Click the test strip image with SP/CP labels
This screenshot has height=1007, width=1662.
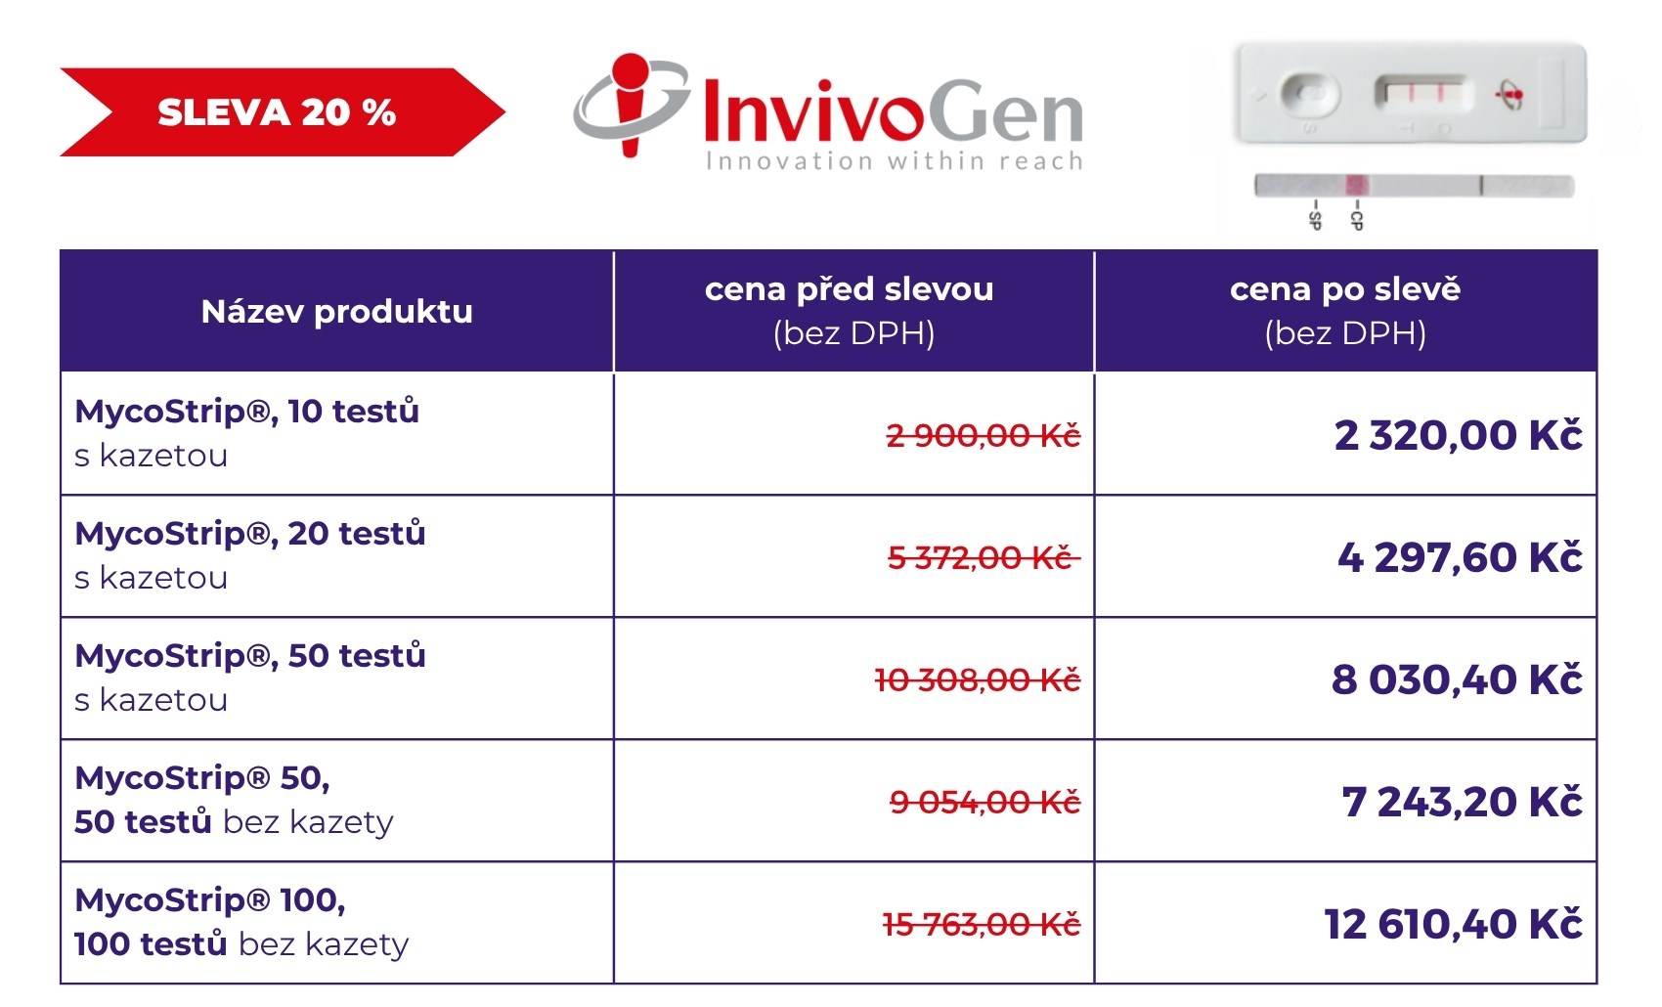click(x=1414, y=198)
